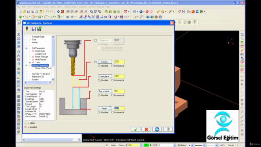The height and width of the screenshot is (147, 261).
Task: Open the Create menu
Action: click(45, 7)
